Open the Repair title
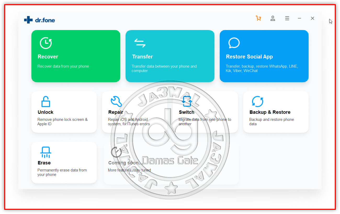Image resolution: width=340 pixels, height=214 pixels. click(x=116, y=112)
